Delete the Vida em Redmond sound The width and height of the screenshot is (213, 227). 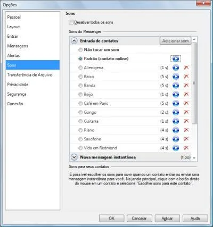pos(186,148)
